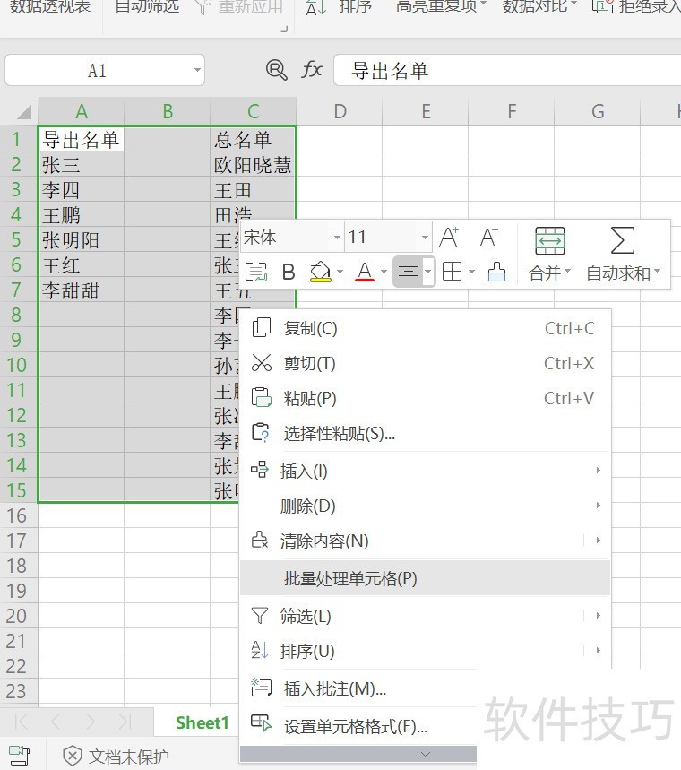The height and width of the screenshot is (770, 681).
Task: Open the font size 11 dropdown
Action: (x=425, y=238)
